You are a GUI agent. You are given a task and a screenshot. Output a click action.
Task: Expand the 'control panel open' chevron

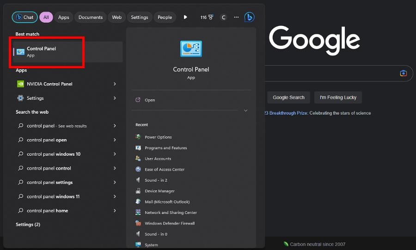pyautogui.click(x=115, y=140)
